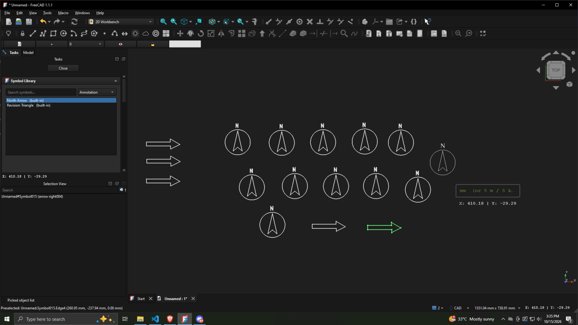
Task: Click the Close button in Tasks panel
Action: pyautogui.click(x=63, y=68)
